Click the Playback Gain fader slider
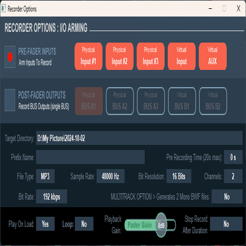This screenshot has height=246, width=246. click(x=150, y=225)
